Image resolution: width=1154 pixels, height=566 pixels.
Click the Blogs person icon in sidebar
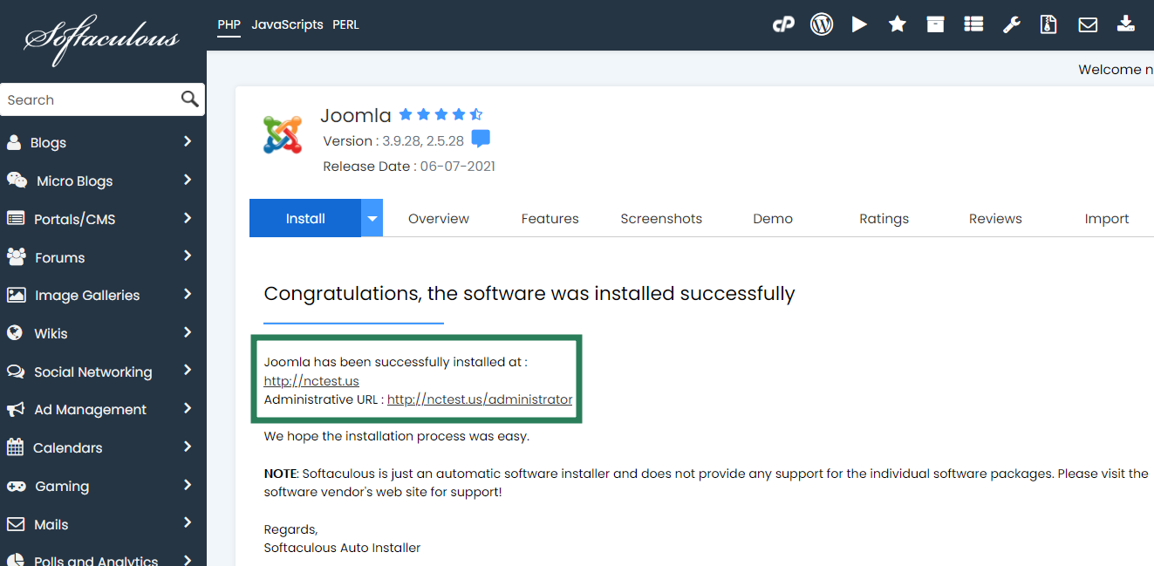pyautogui.click(x=14, y=142)
